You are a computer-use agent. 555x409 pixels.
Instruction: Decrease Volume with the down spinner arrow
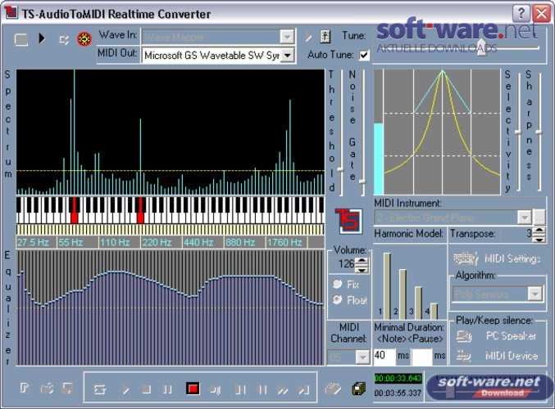pos(362,268)
